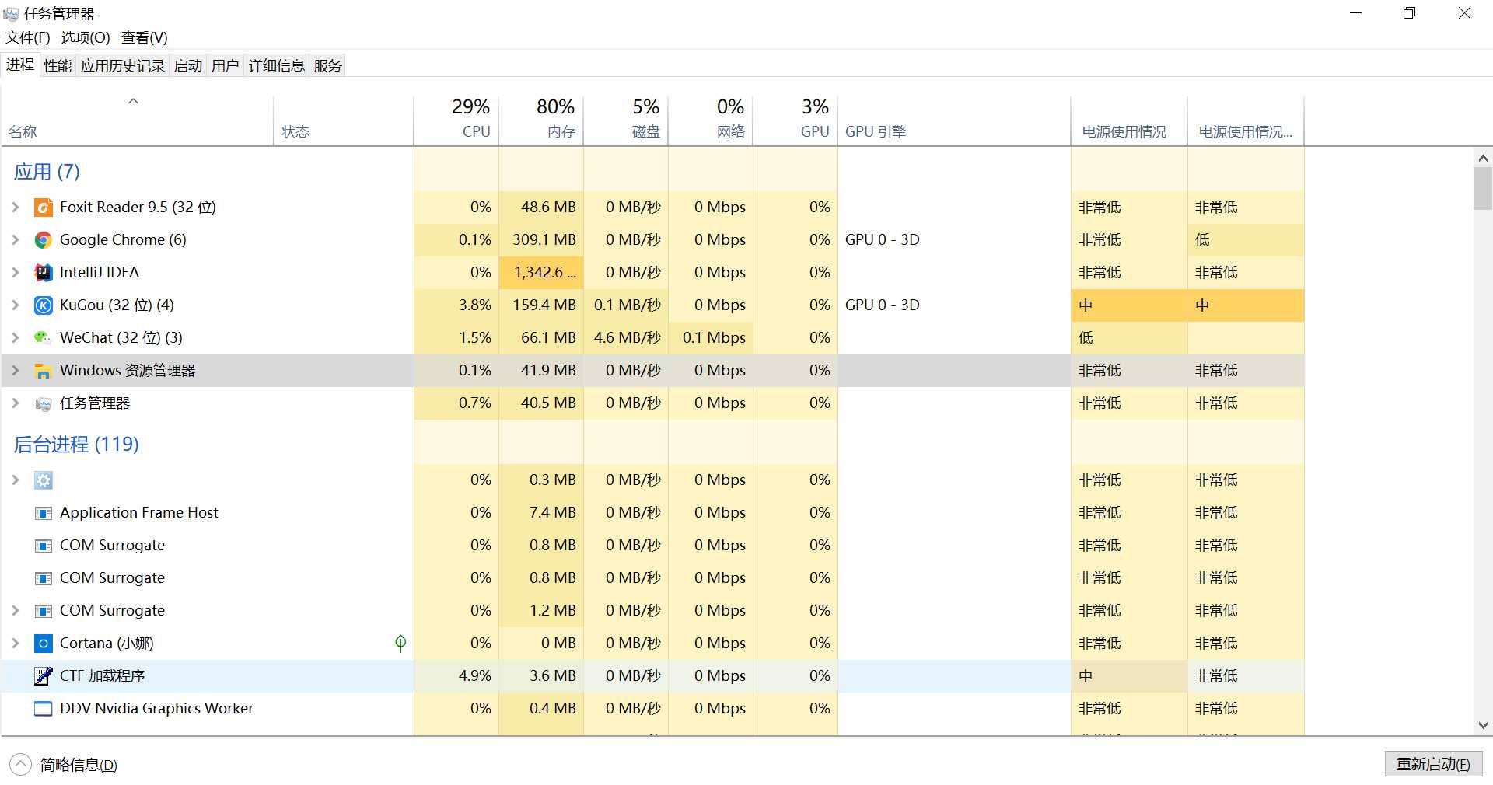
Task: Sort by the 内存 column header
Action: (541, 120)
